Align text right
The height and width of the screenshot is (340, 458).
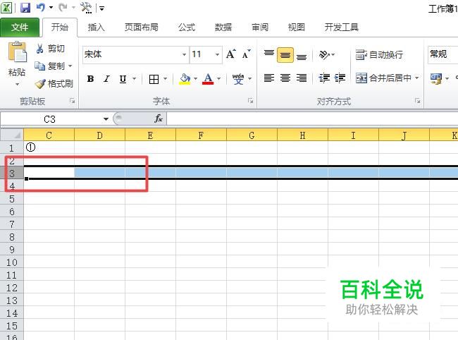pos(302,78)
